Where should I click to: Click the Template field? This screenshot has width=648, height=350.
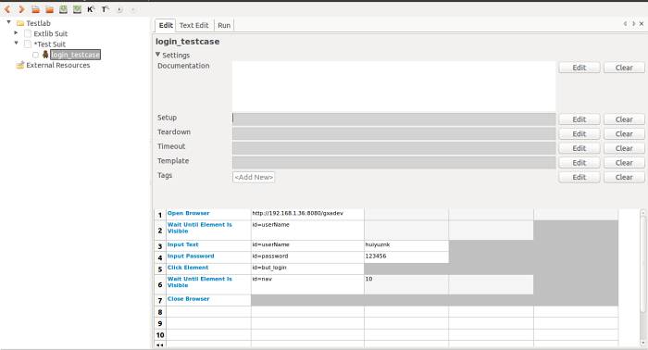point(393,162)
